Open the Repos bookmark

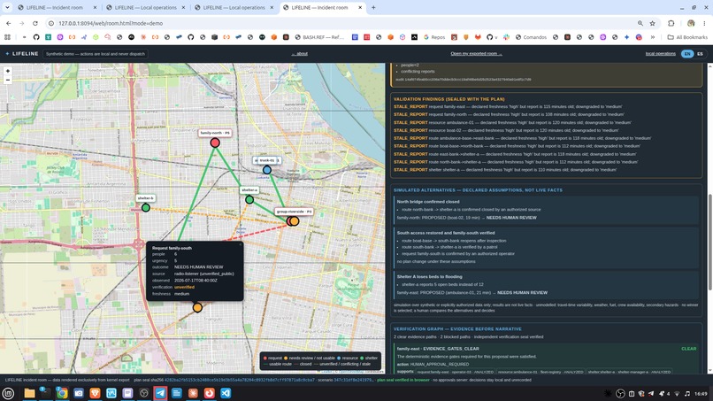pyautogui.click(x=434, y=37)
